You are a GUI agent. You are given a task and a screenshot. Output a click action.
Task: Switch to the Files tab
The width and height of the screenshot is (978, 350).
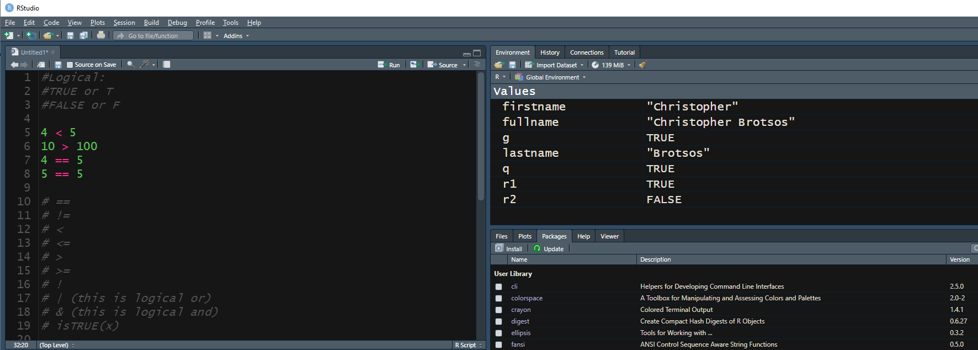(x=501, y=236)
